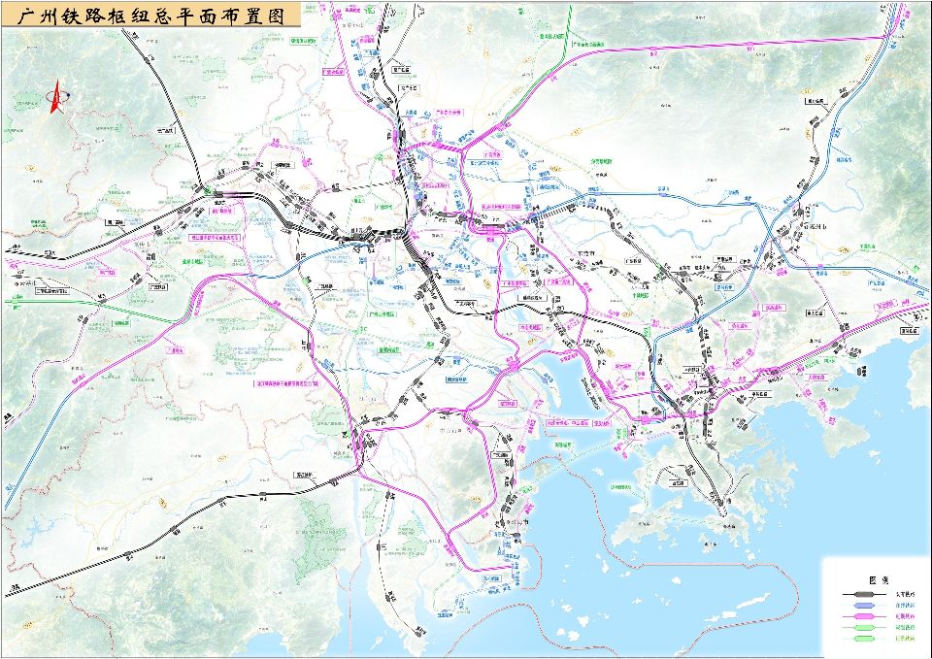Screen dimensions: 932x659
Task: Click the map title 广州铁路枢纽总平面布置图
Action: coord(151,16)
